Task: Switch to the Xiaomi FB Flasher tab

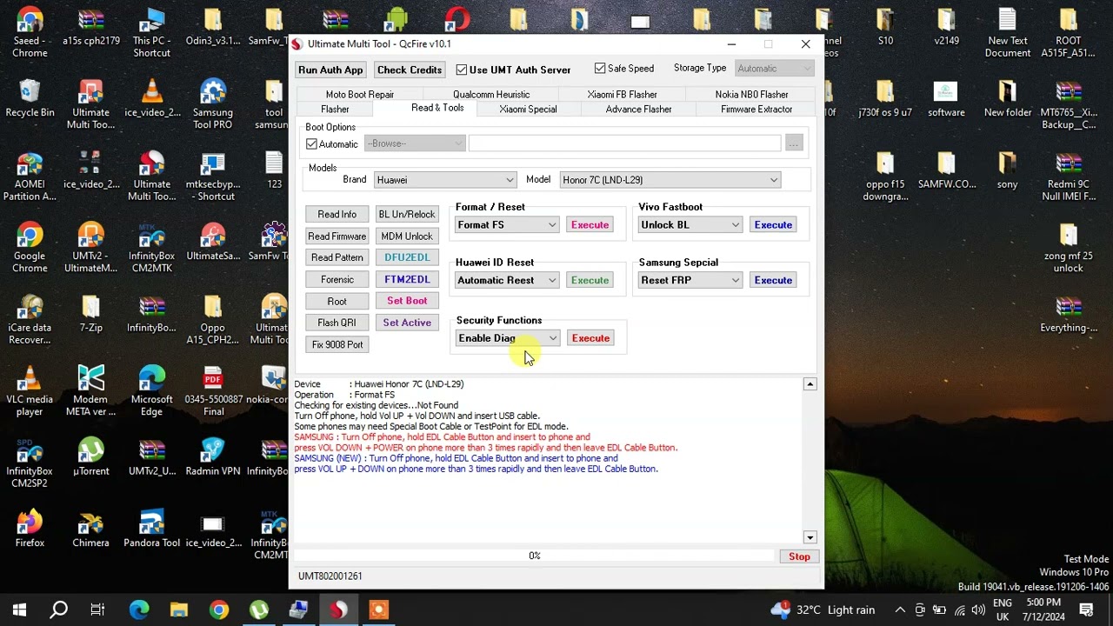Action: click(622, 95)
